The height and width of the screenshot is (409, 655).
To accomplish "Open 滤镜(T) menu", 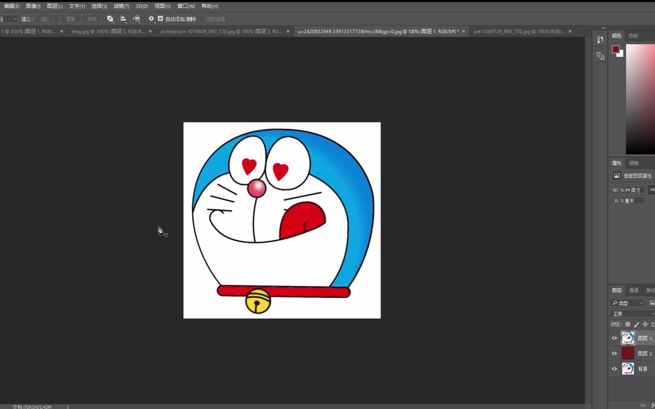I will pos(121,6).
